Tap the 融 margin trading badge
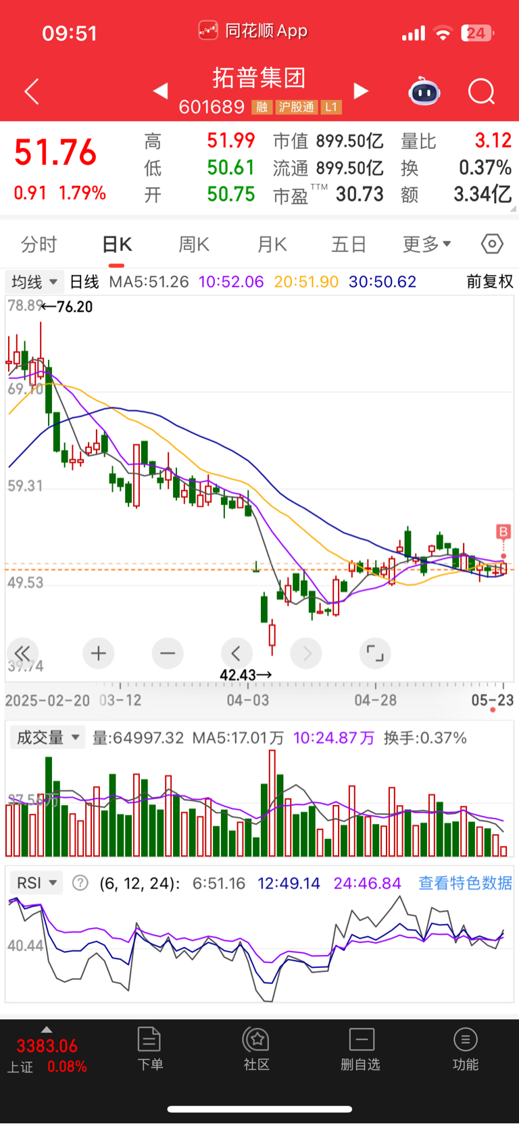Screen dimensions: 519x1124 coord(262,107)
